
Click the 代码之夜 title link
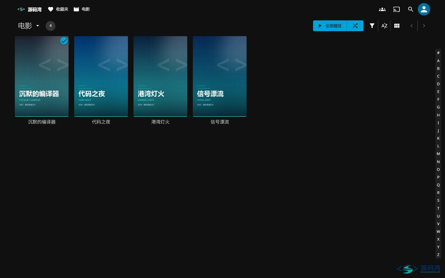coord(101,122)
